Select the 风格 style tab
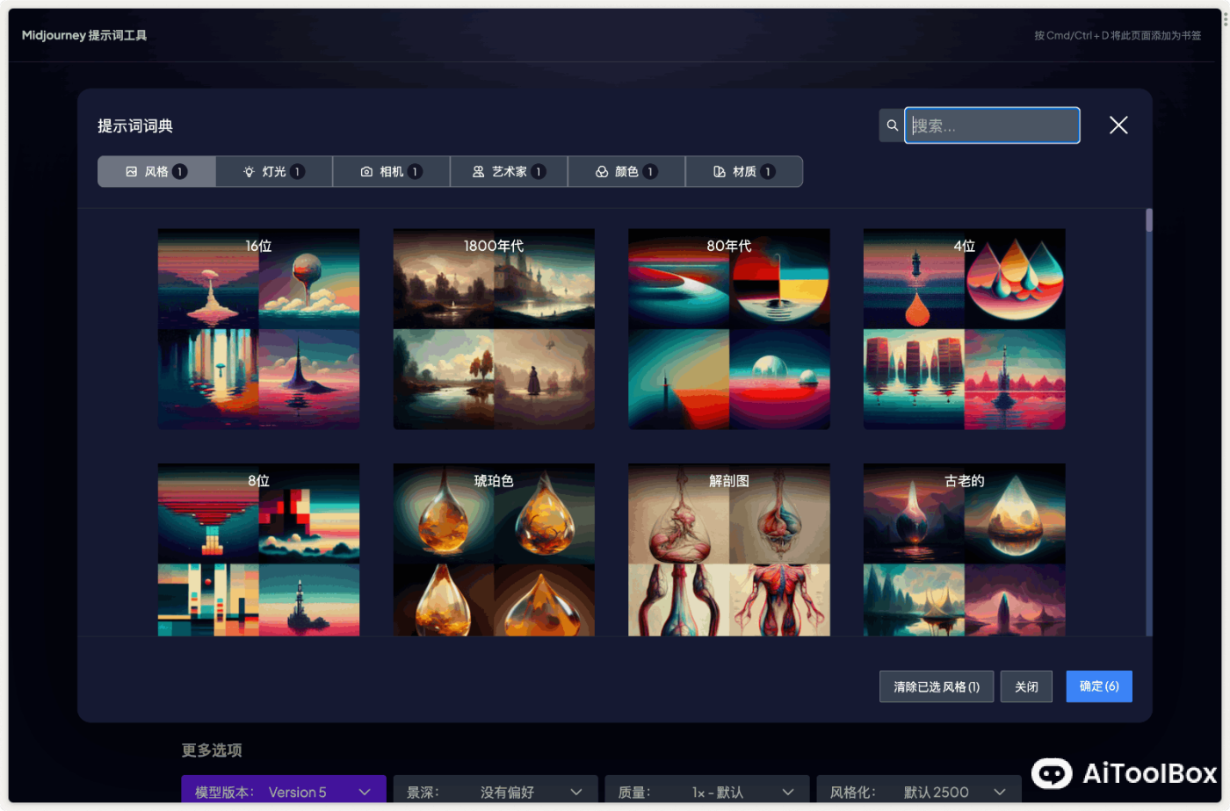Image resolution: width=1230 pixels, height=811 pixels. point(156,172)
